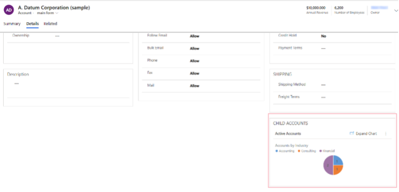
Task: Click the A. Datum Corporation (sample) title
Action: coord(54,8)
